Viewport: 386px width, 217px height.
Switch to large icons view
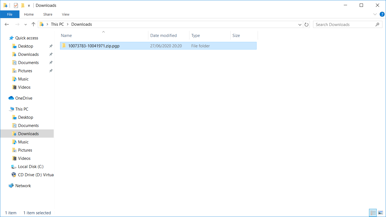(x=380, y=213)
